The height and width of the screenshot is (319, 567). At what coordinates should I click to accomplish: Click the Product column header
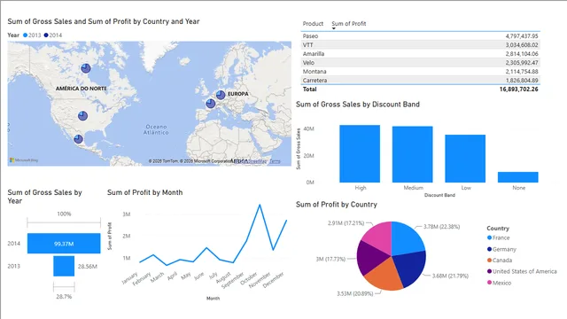pyautogui.click(x=313, y=24)
